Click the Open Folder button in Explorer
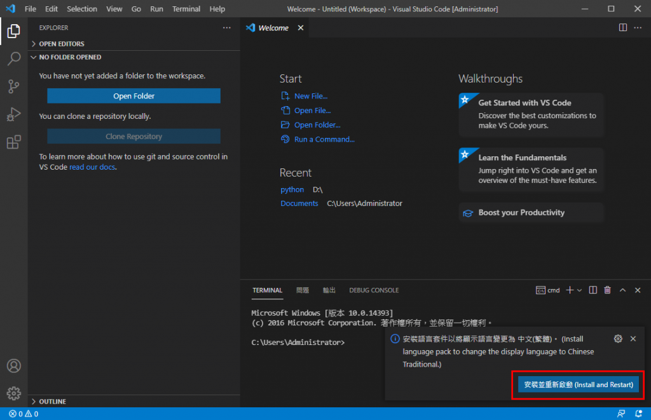The width and height of the screenshot is (651, 420). pyautogui.click(x=134, y=96)
